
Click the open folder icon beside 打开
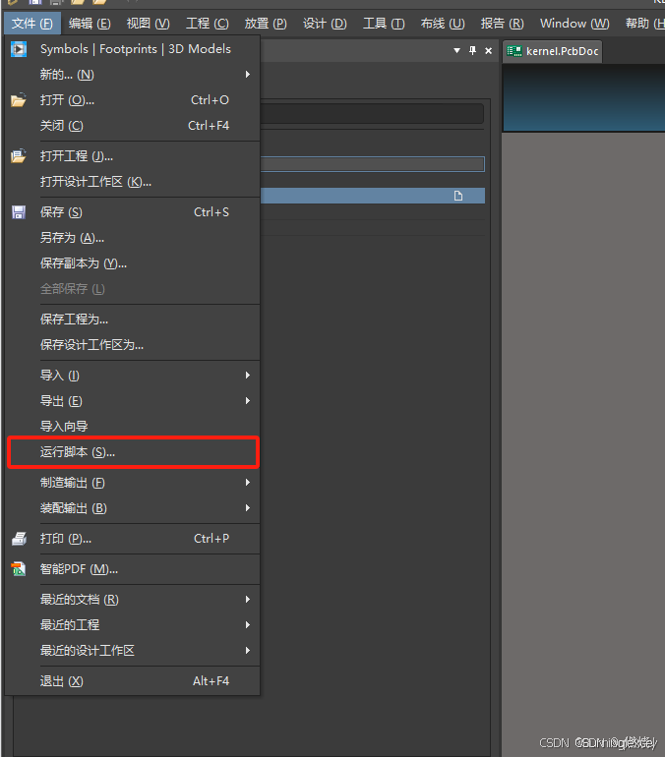click(19, 100)
